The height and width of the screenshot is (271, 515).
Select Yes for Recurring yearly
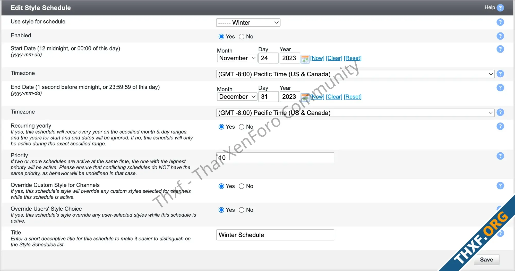221,127
